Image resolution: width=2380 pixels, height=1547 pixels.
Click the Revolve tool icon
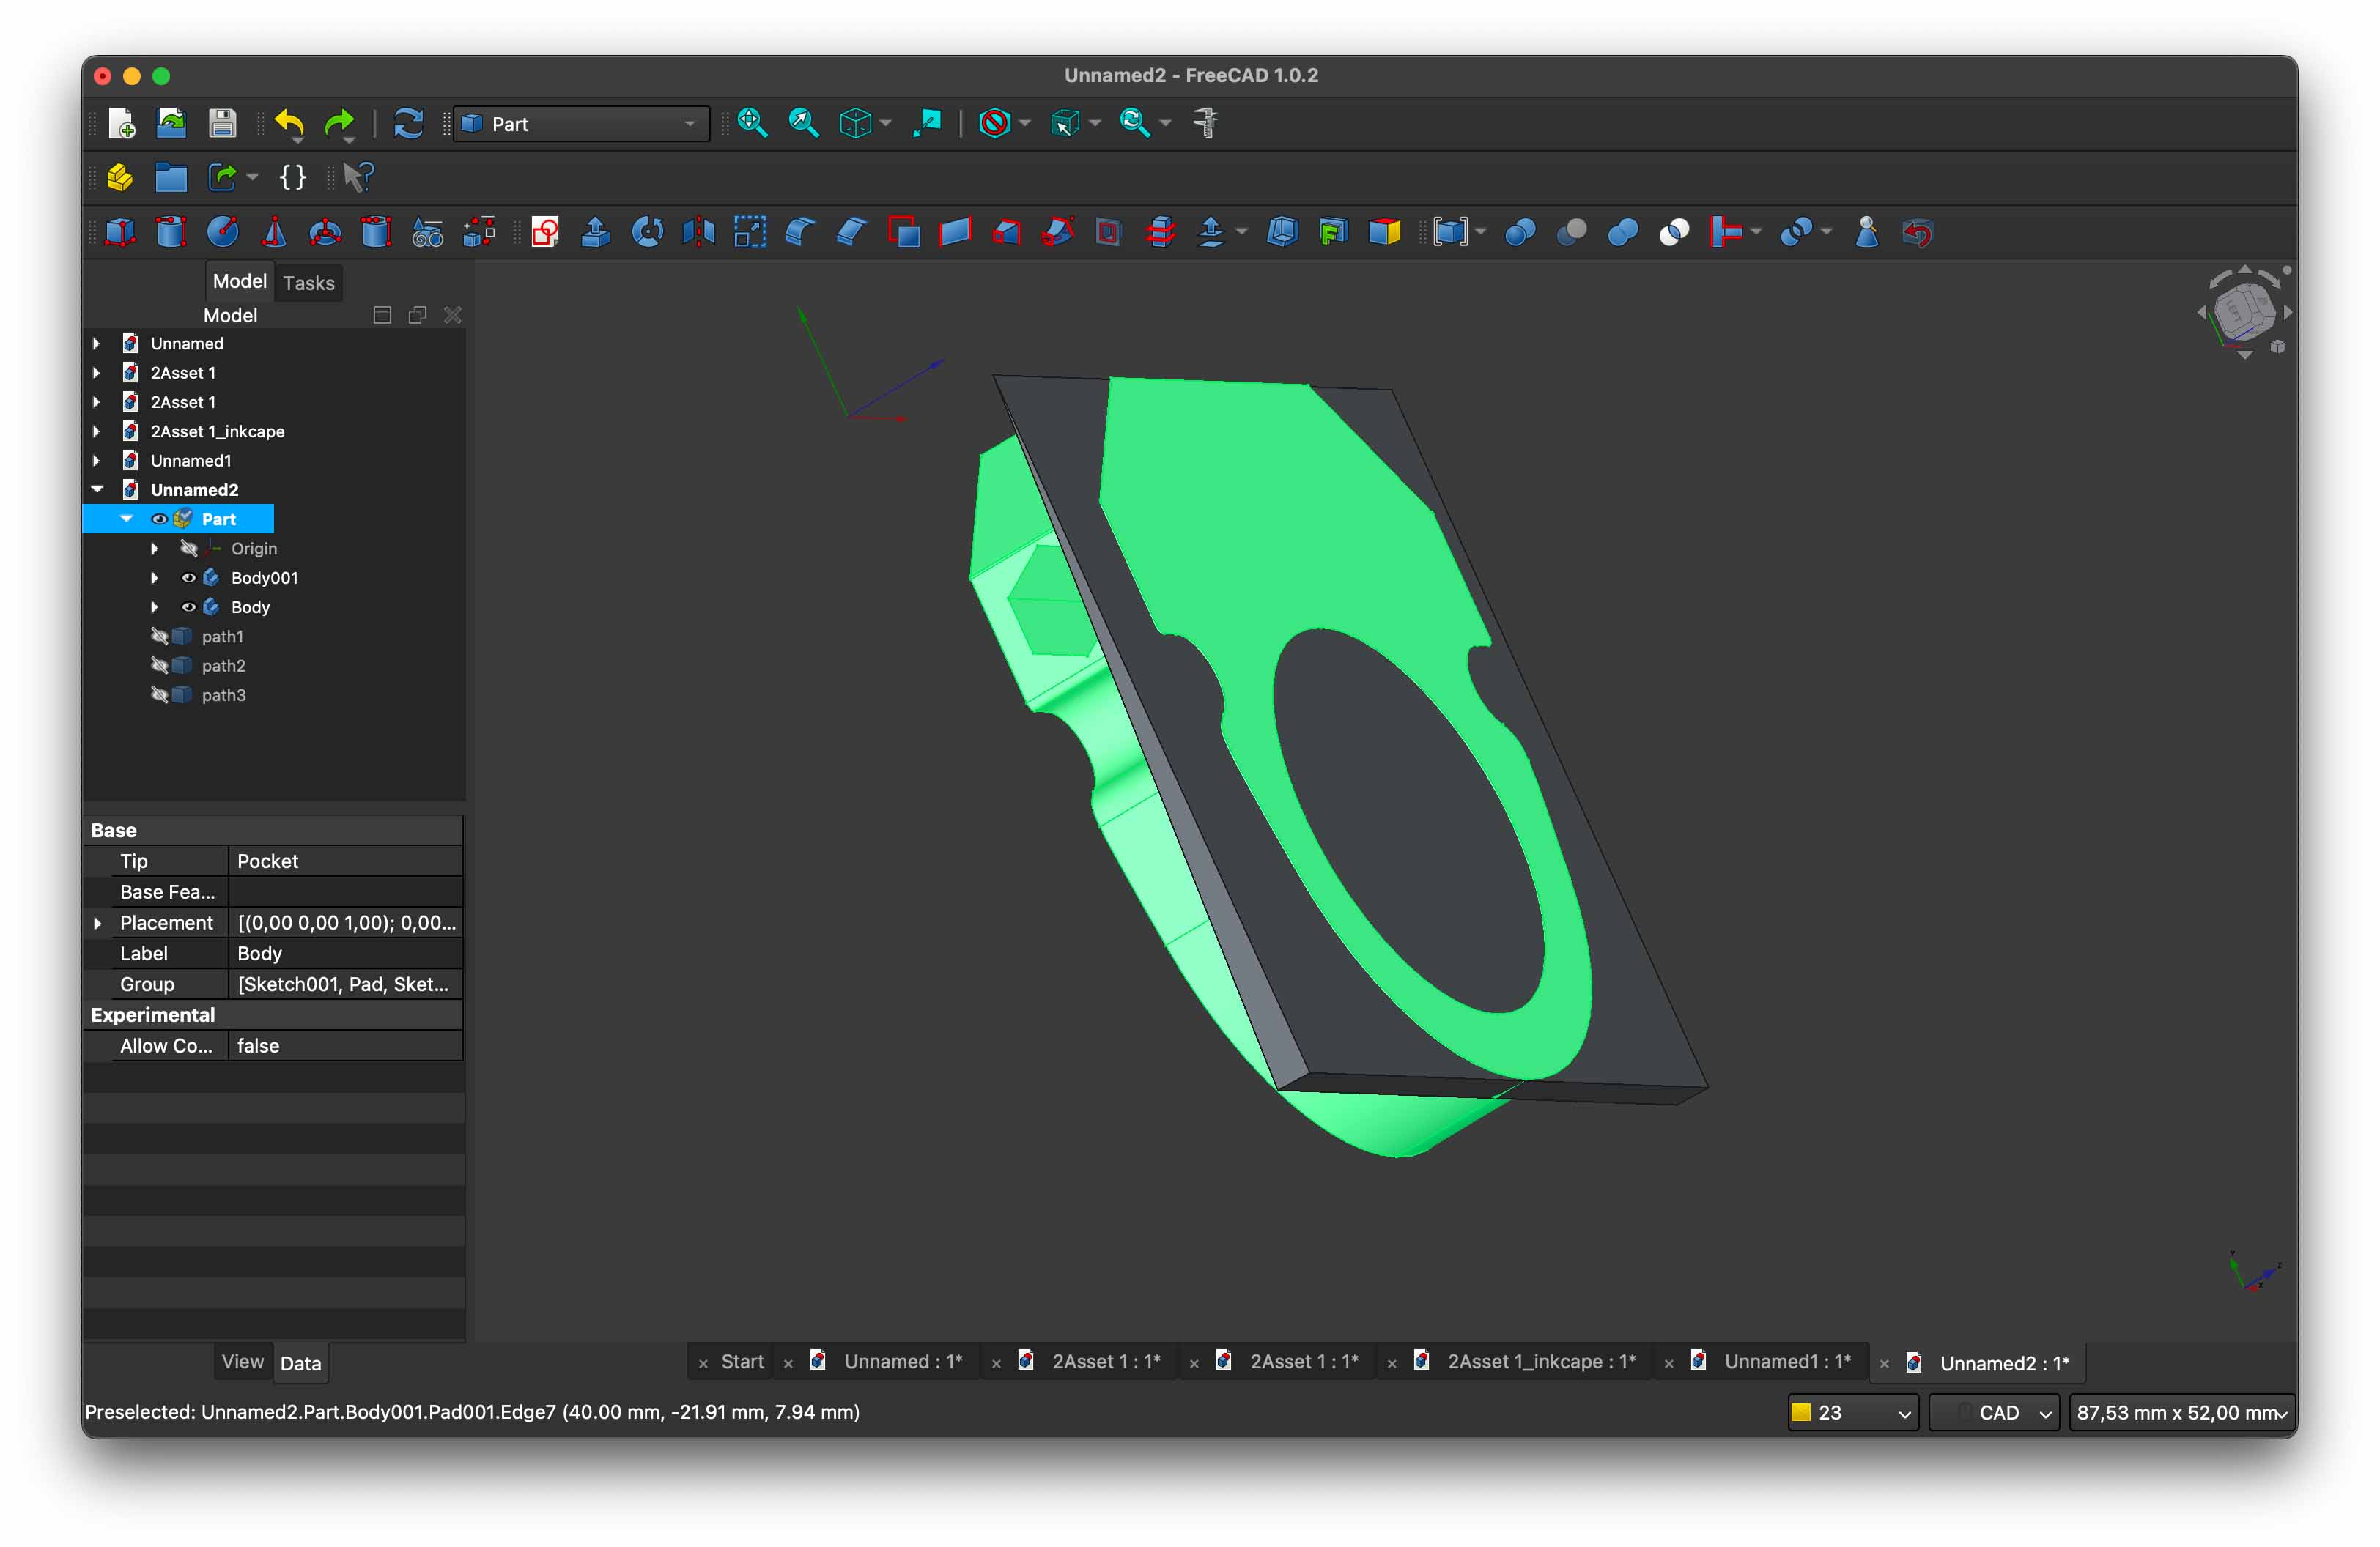[648, 233]
